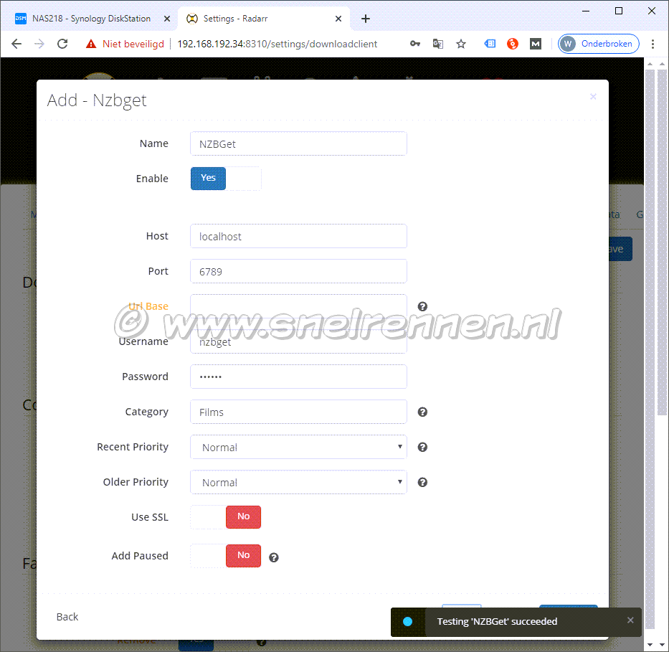669x652 pixels.
Task: Click the Host input field
Action: [x=298, y=236]
